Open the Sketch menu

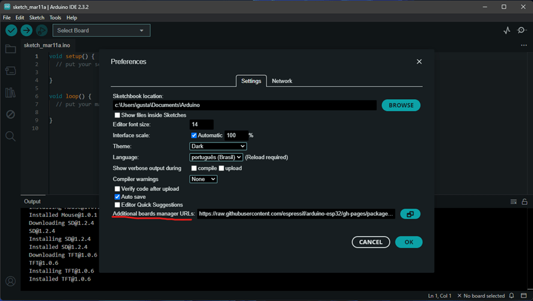tap(37, 17)
